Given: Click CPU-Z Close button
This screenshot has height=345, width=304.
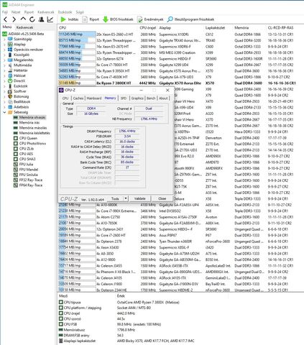Looking at the screenshot, I should coord(162,198).
